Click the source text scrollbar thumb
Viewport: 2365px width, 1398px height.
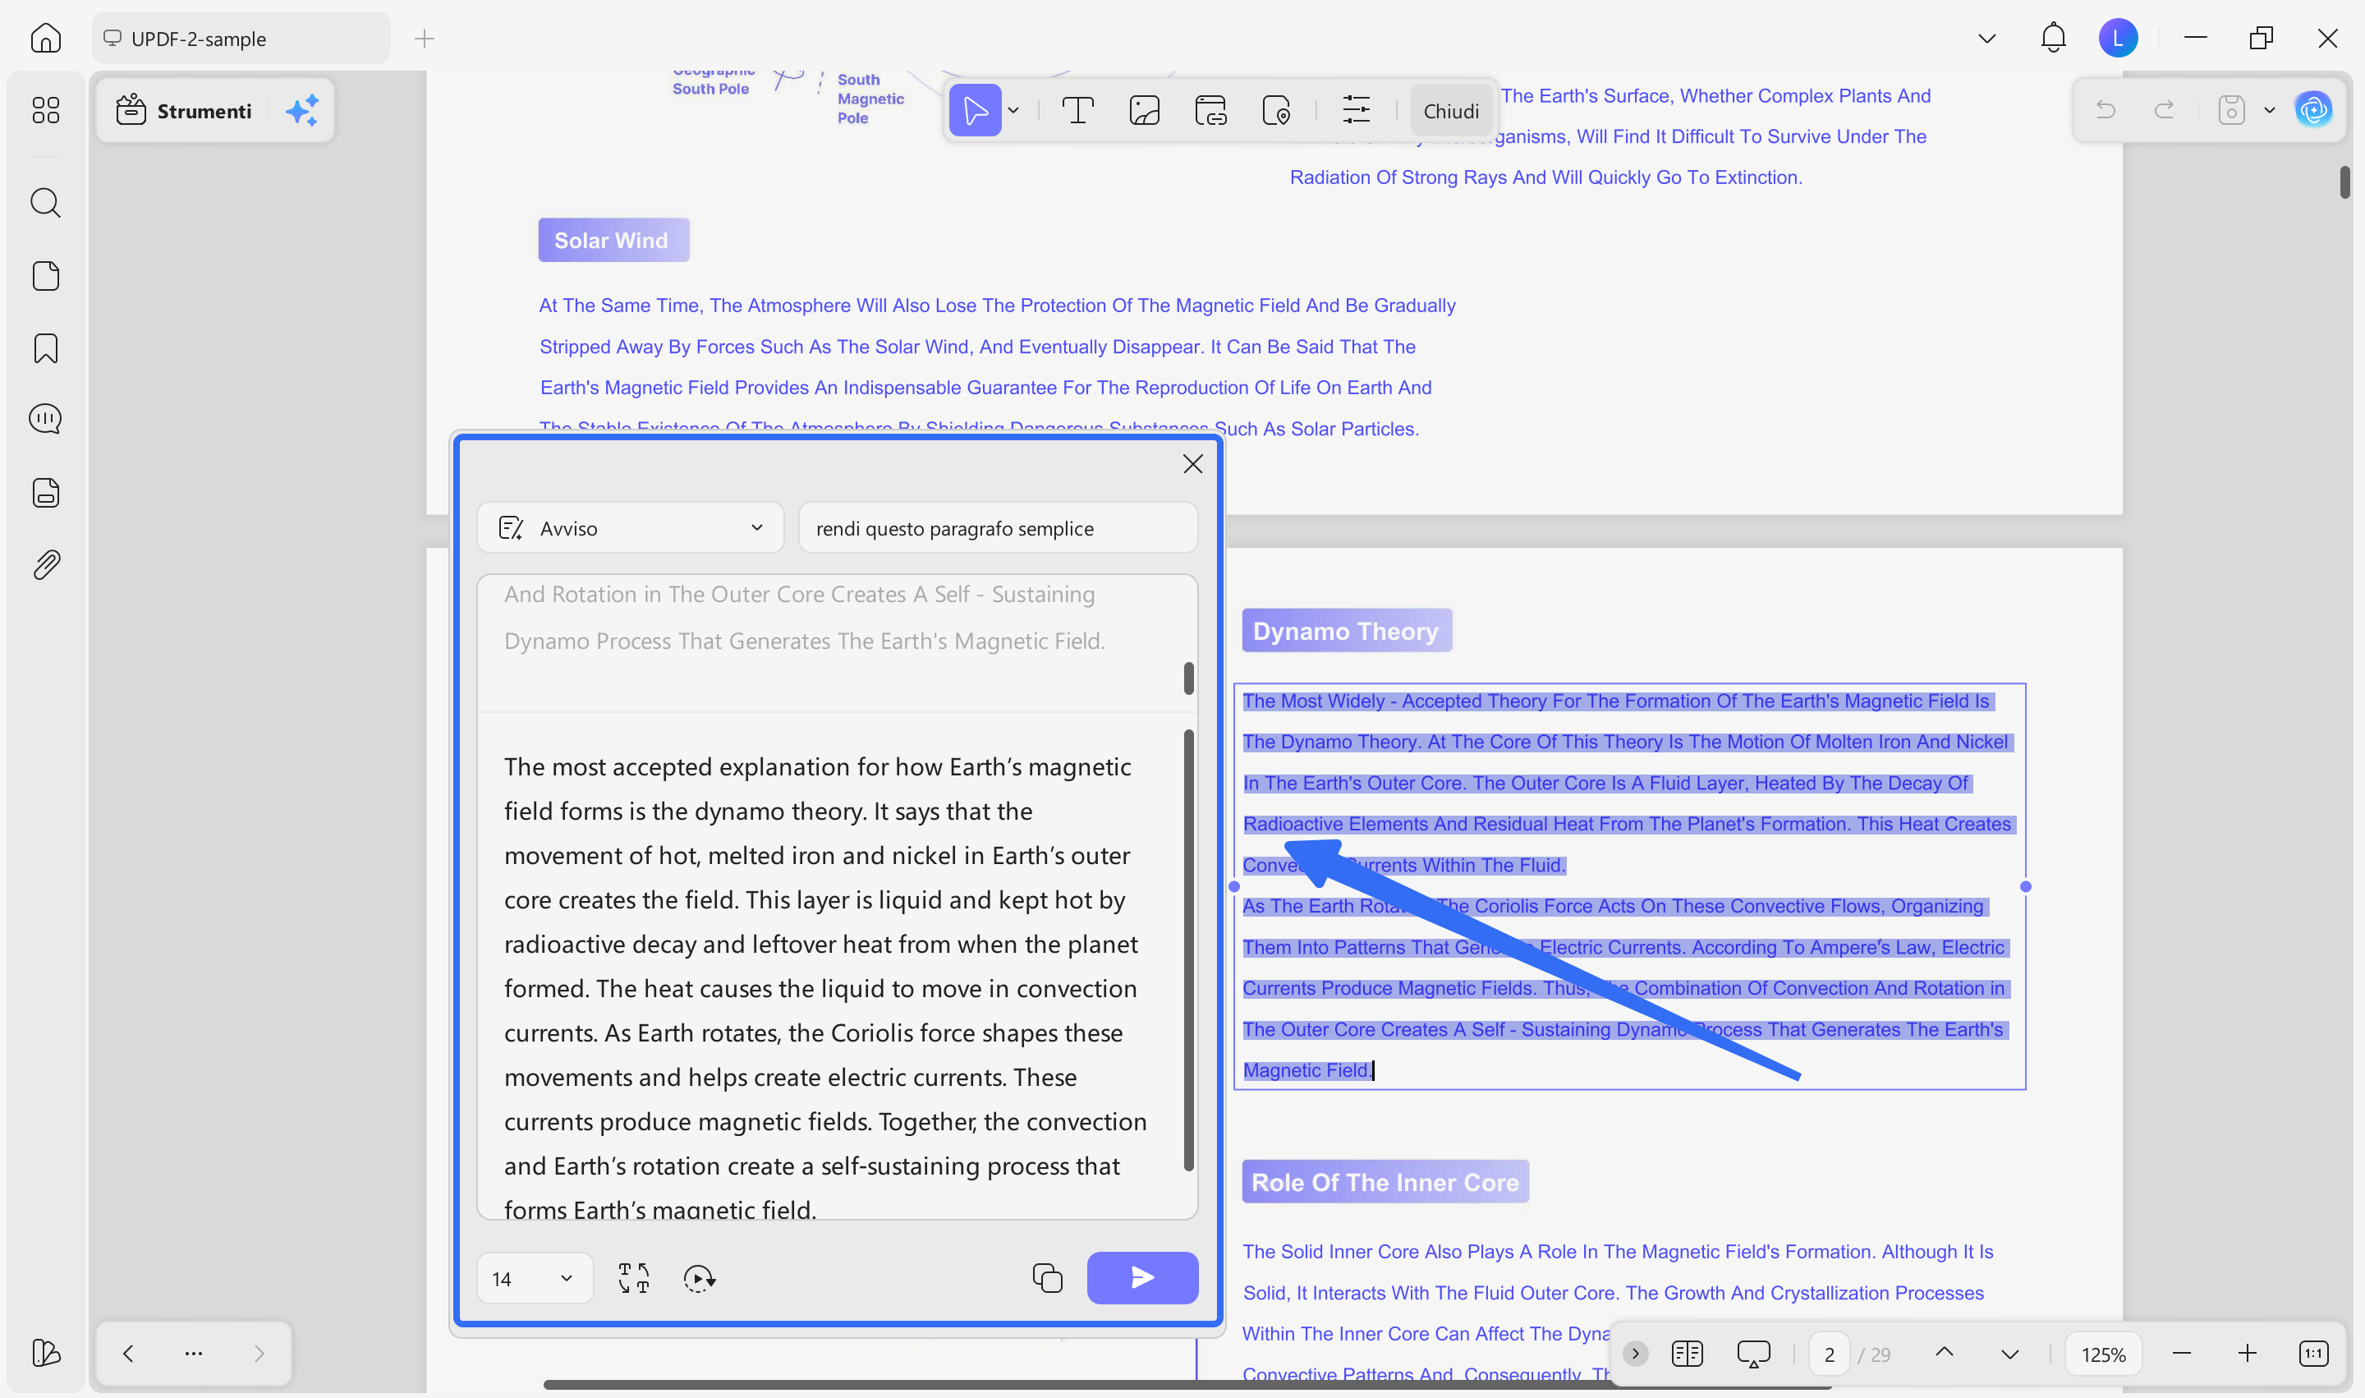[1188, 678]
